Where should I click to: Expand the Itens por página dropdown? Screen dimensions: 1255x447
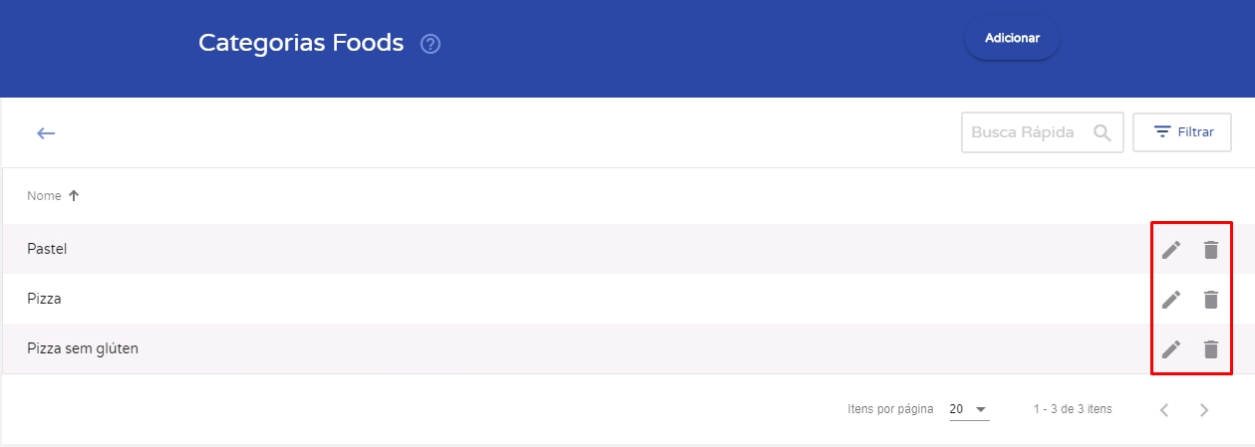coord(969,409)
